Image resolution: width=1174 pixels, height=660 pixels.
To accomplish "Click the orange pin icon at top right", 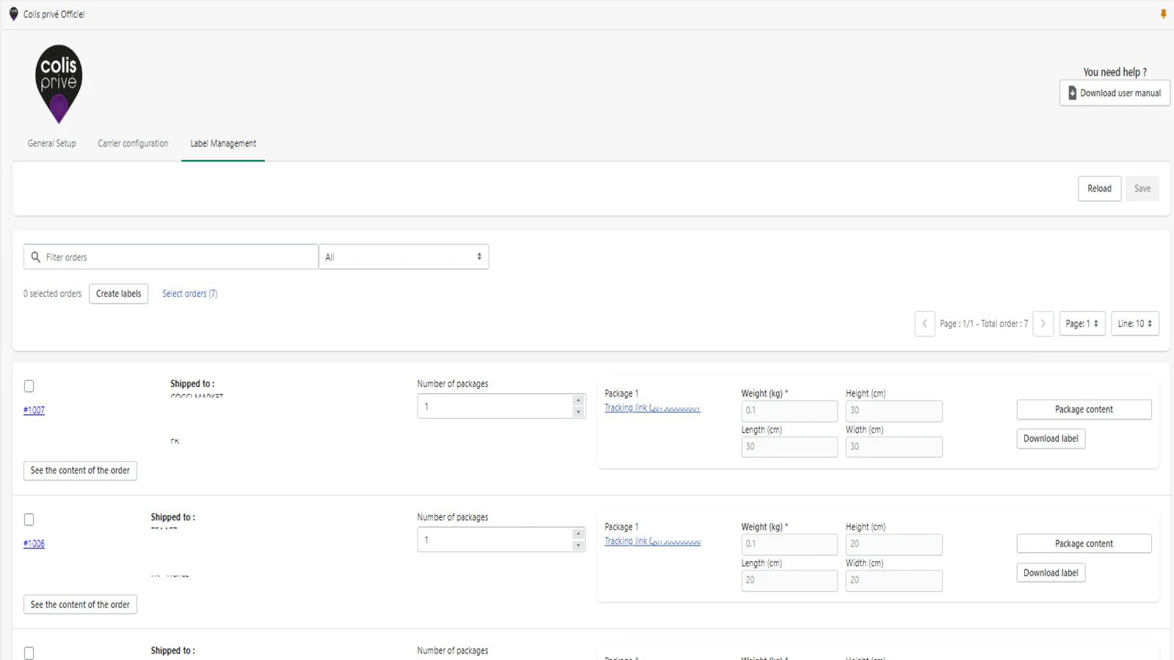I will point(1163,14).
